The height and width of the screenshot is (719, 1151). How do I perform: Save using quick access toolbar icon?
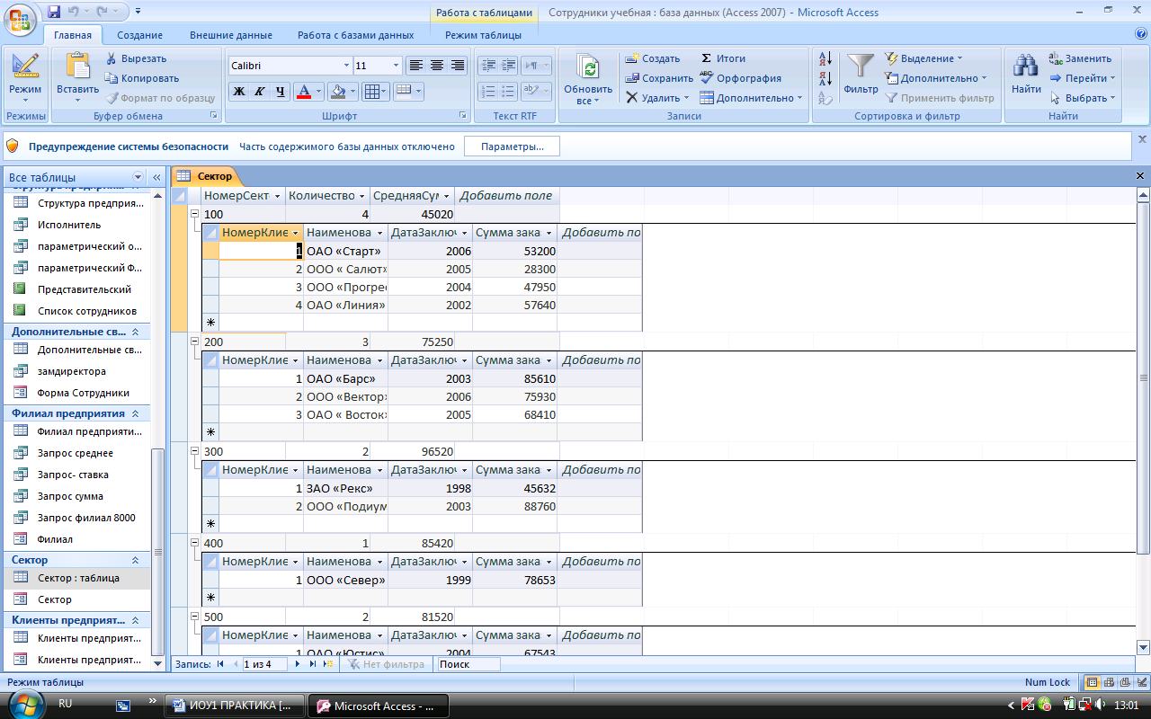click(x=54, y=12)
